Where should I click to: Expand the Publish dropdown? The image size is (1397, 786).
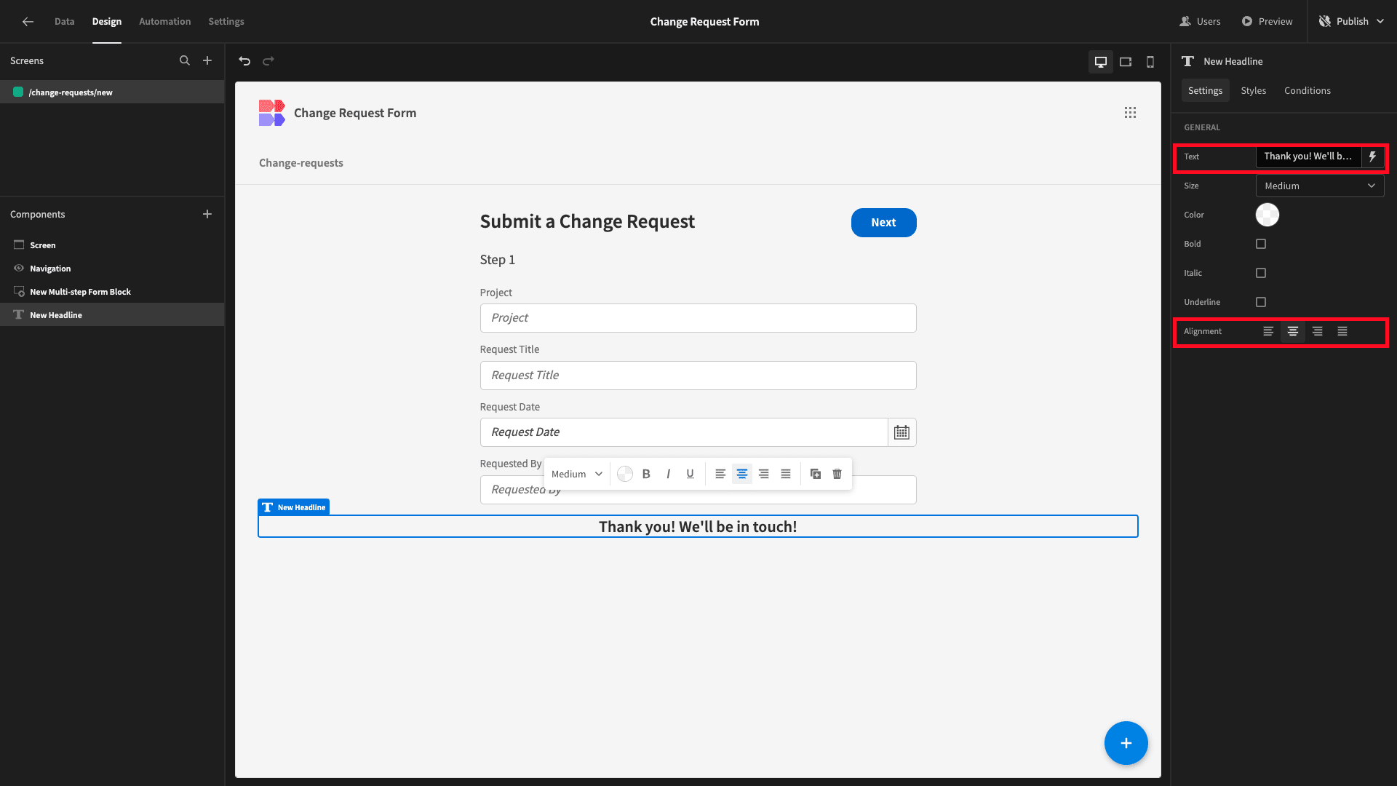click(1353, 22)
